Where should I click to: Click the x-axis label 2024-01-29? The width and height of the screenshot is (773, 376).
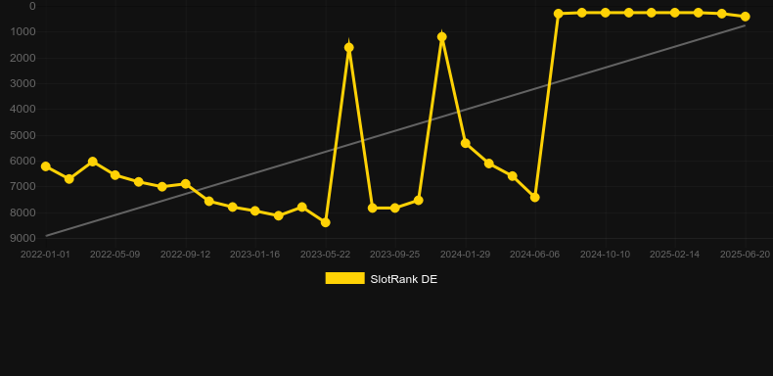coord(466,255)
